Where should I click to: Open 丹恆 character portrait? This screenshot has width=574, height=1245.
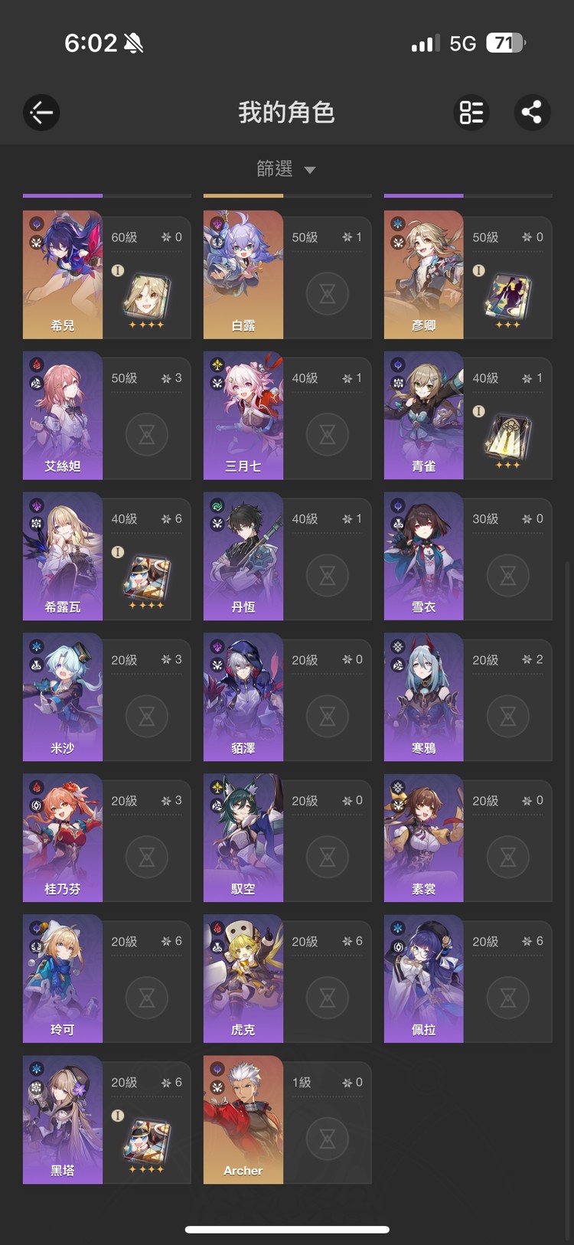pos(243,557)
